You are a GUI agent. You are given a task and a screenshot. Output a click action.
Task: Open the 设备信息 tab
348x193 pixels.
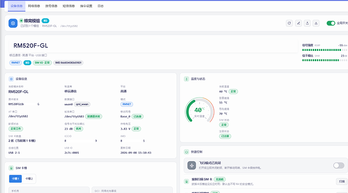tap(17, 6)
